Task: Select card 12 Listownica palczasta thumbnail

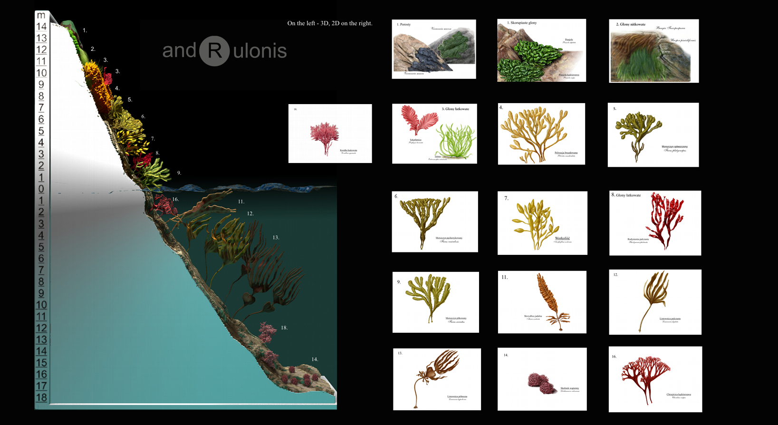Action: [655, 302]
